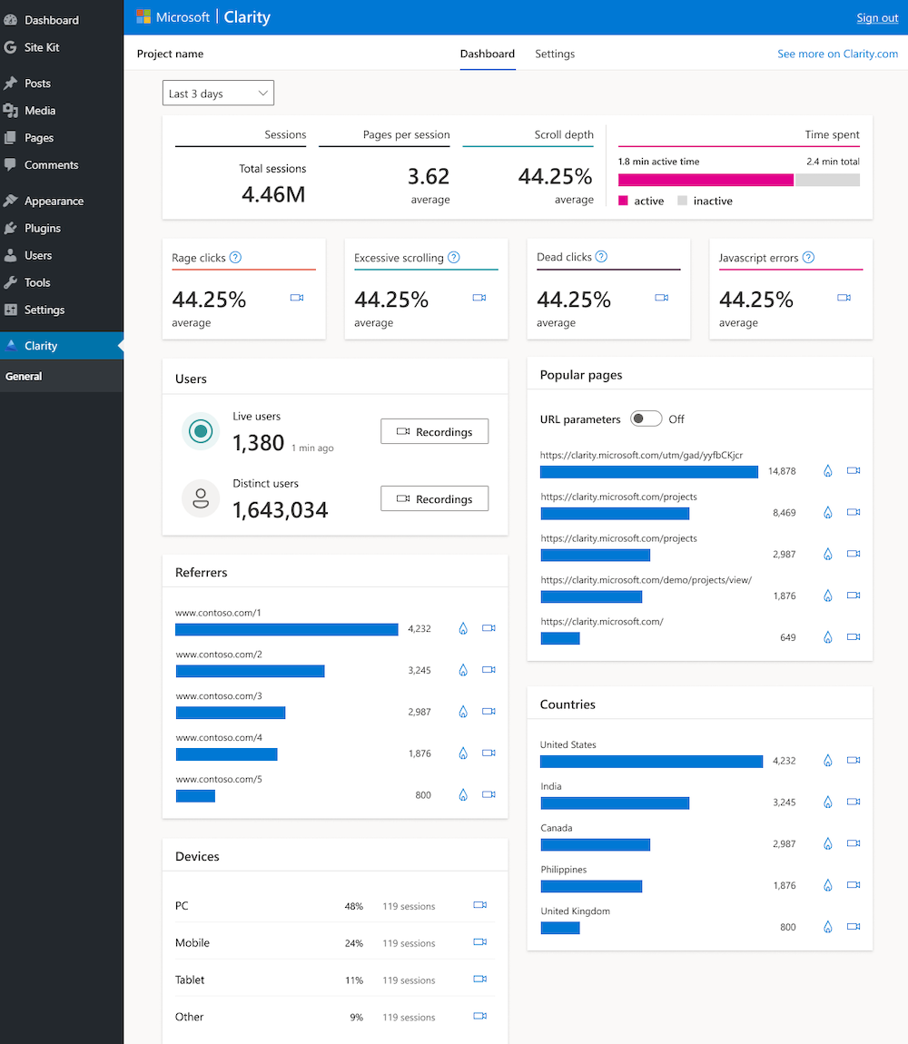
Task: Click the Microsoft logo in the header
Action: [143, 16]
